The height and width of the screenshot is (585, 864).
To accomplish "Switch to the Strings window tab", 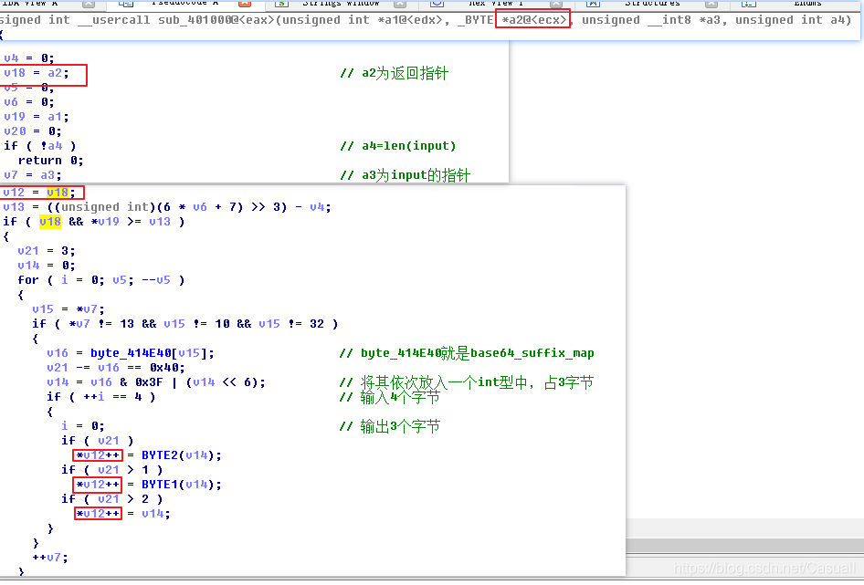I will [x=341, y=4].
